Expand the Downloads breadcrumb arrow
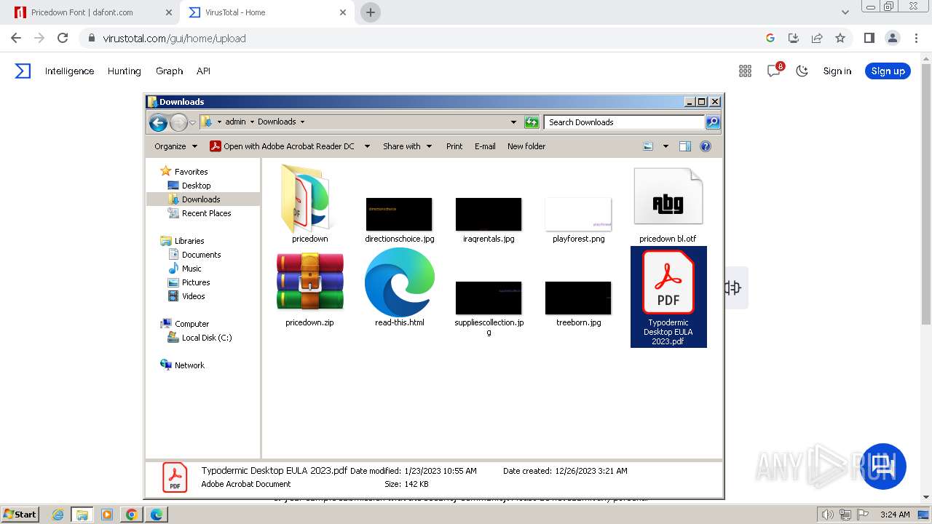This screenshot has height=524, width=932. click(302, 122)
